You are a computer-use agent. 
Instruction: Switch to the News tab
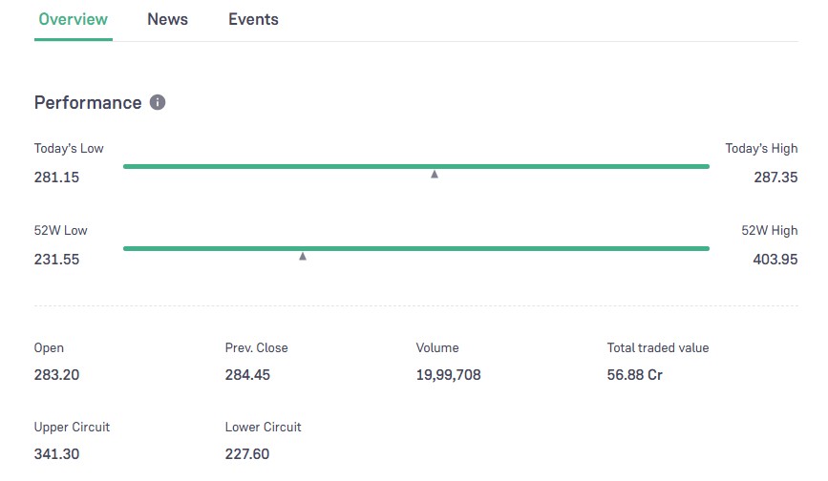coord(167,19)
